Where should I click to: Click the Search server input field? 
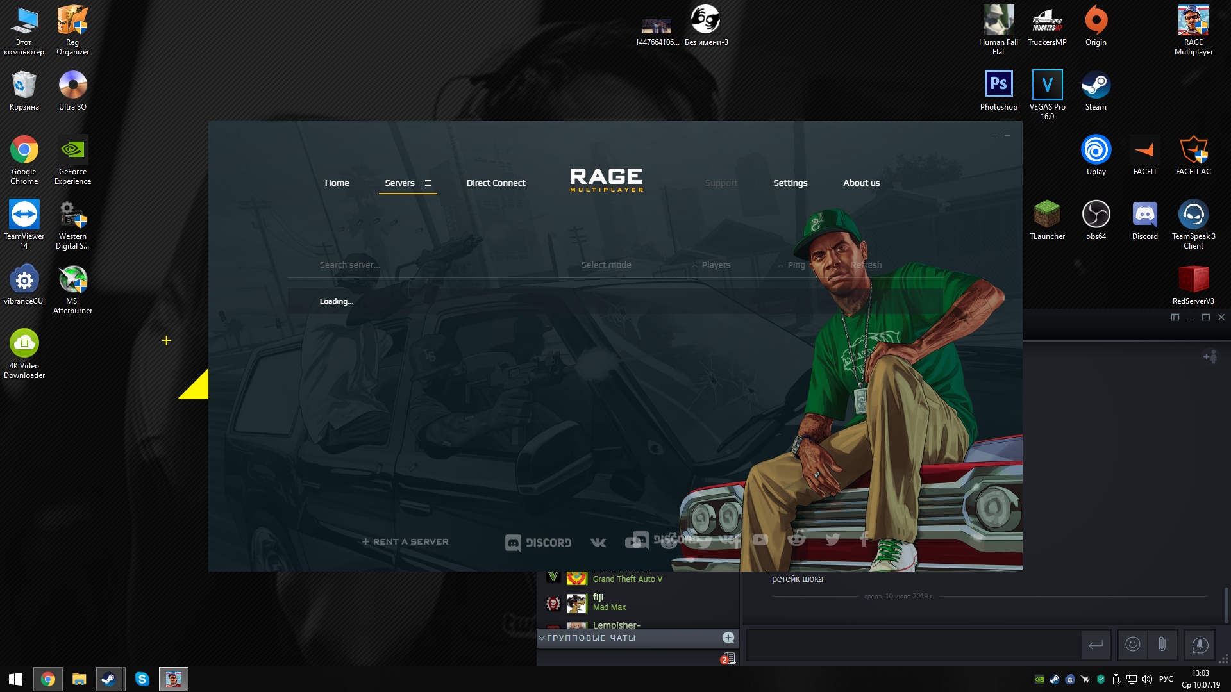point(350,265)
